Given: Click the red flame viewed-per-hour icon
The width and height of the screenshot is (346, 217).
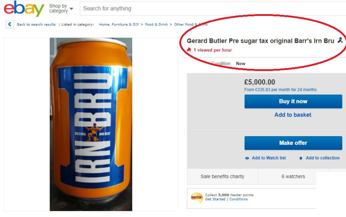Looking at the screenshot, I should click(x=189, y=50).
